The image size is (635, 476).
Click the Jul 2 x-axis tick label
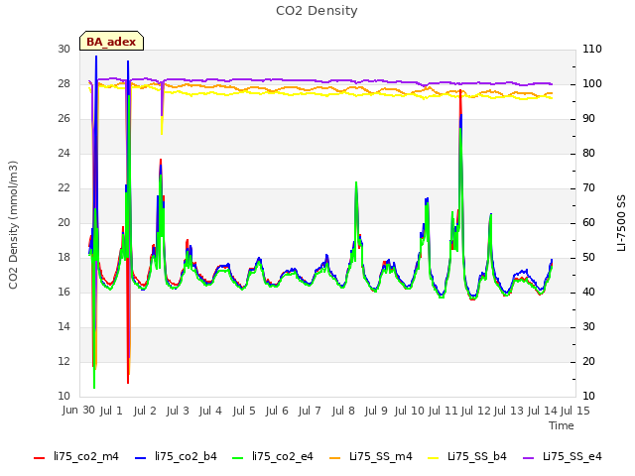[145, 411]
